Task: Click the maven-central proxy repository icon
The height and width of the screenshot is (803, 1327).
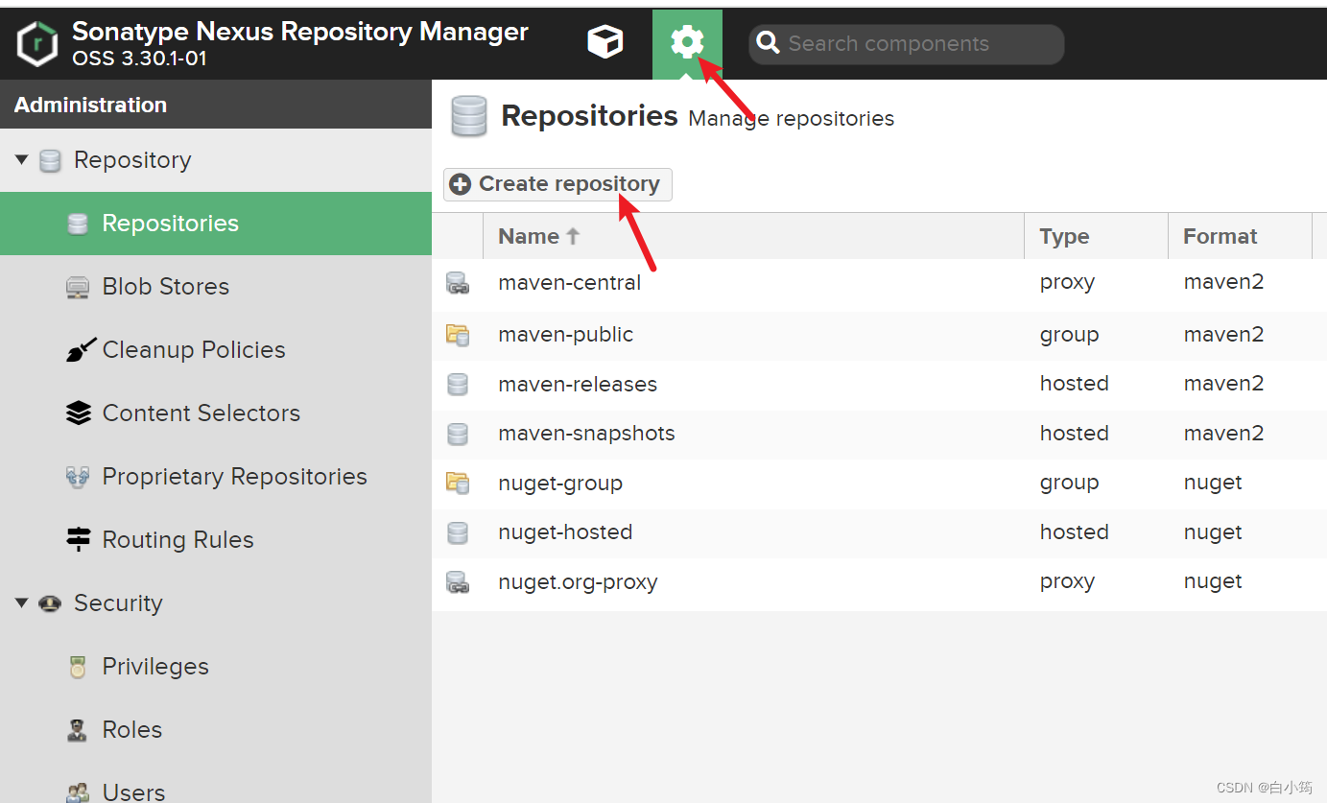Action: click(458, 283)
